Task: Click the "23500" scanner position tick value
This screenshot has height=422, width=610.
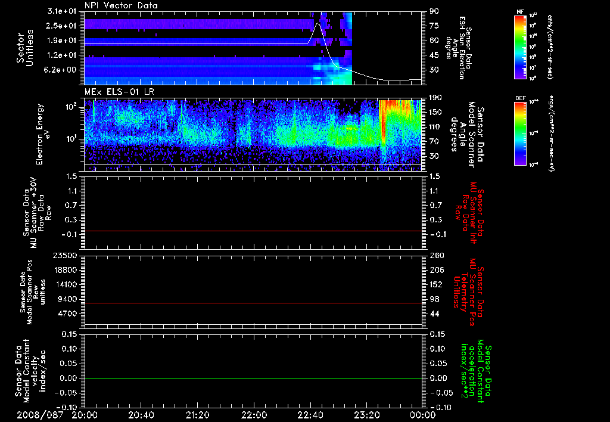Action: tap(64, 255)
